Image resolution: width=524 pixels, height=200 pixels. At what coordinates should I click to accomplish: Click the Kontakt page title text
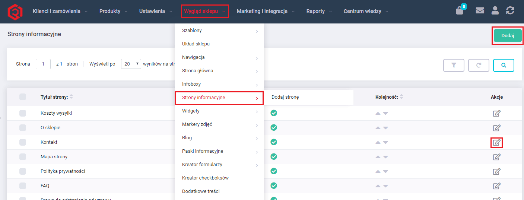[49, 142]
